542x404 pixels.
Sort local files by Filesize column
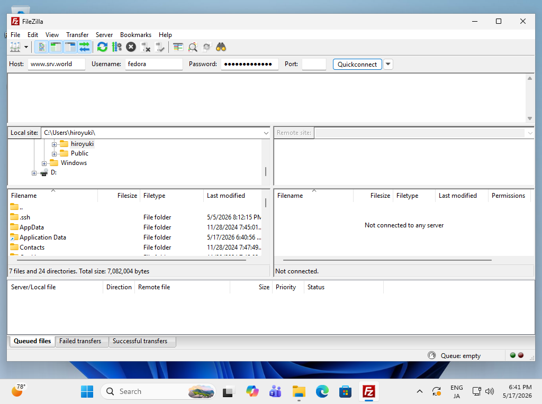[x=119, y=196]
